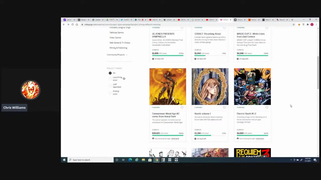The image size is (321, 180).
Task: Reload the Indiegogo page
Action: (72, 24)
